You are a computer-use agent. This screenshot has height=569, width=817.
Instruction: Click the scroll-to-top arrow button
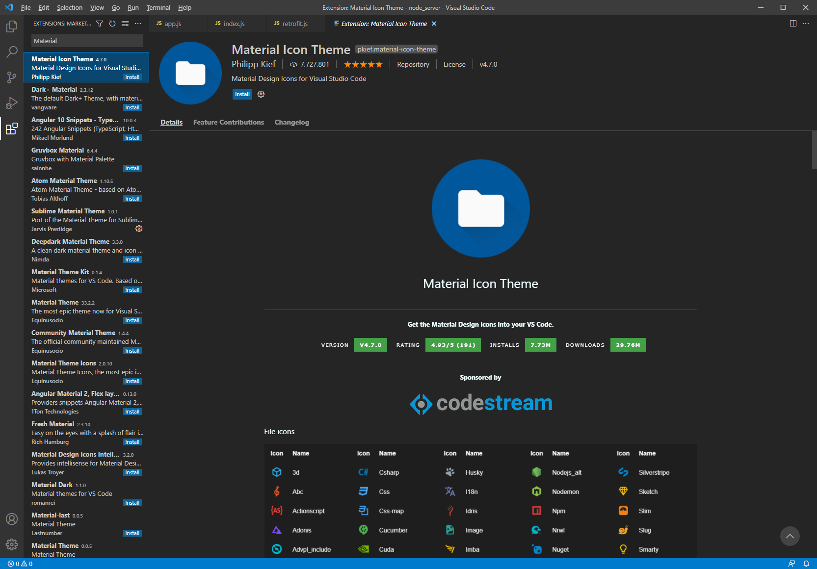coord(790,536)
